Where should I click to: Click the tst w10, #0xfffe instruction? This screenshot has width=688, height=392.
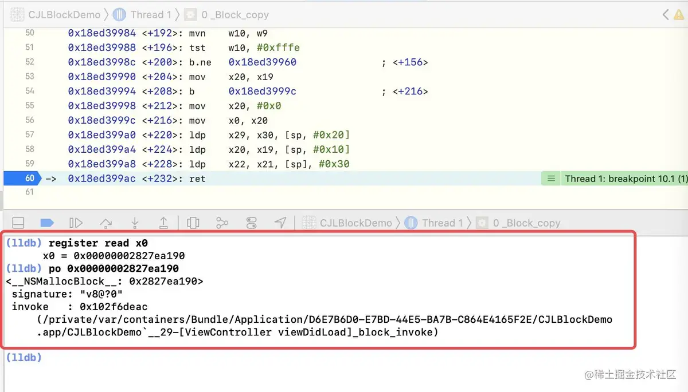(x=244, y=47)
